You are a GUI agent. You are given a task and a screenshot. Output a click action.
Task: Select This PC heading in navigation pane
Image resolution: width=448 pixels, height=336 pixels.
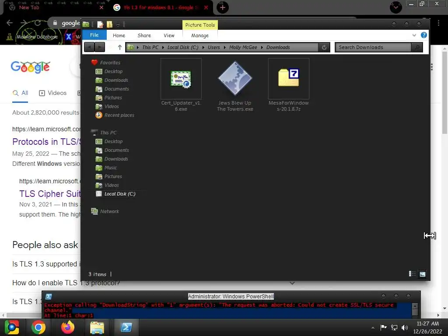[108, 133]
